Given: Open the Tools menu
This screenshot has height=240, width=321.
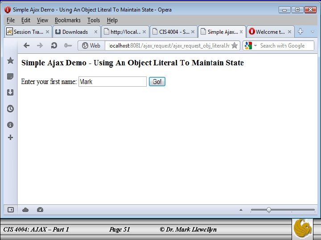Looking at the screenshot, I should [94, 20].
